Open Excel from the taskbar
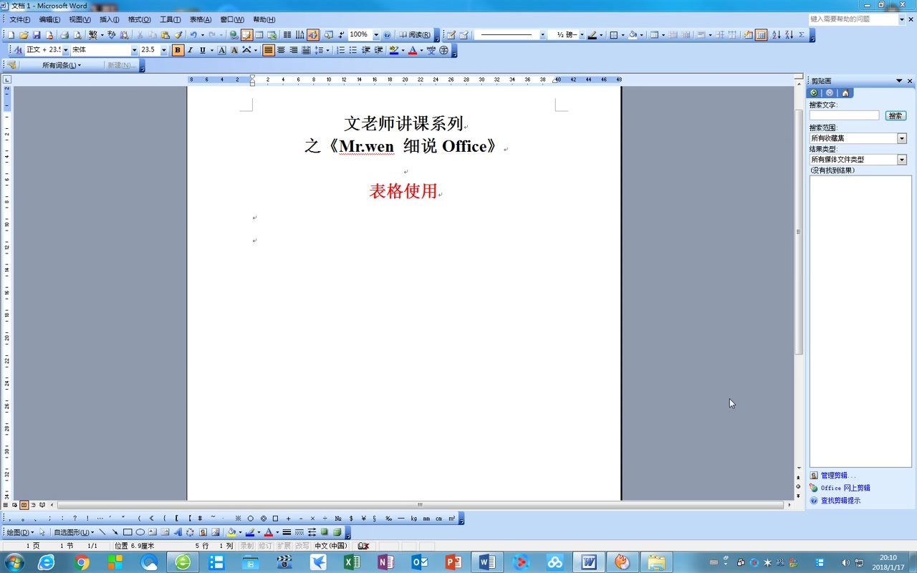 coord(352,562)
